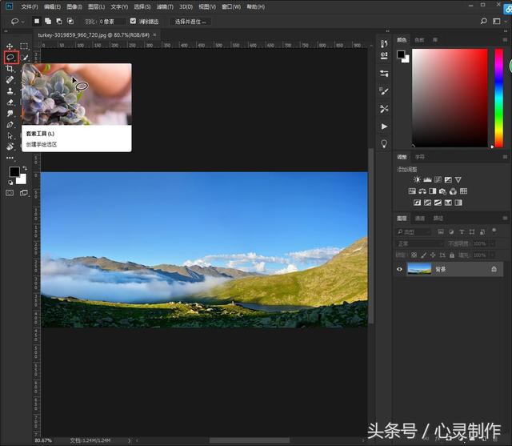Open the layer filter type dropdown
The width and height of the screenshot is (512, 446).
[414, 232]
